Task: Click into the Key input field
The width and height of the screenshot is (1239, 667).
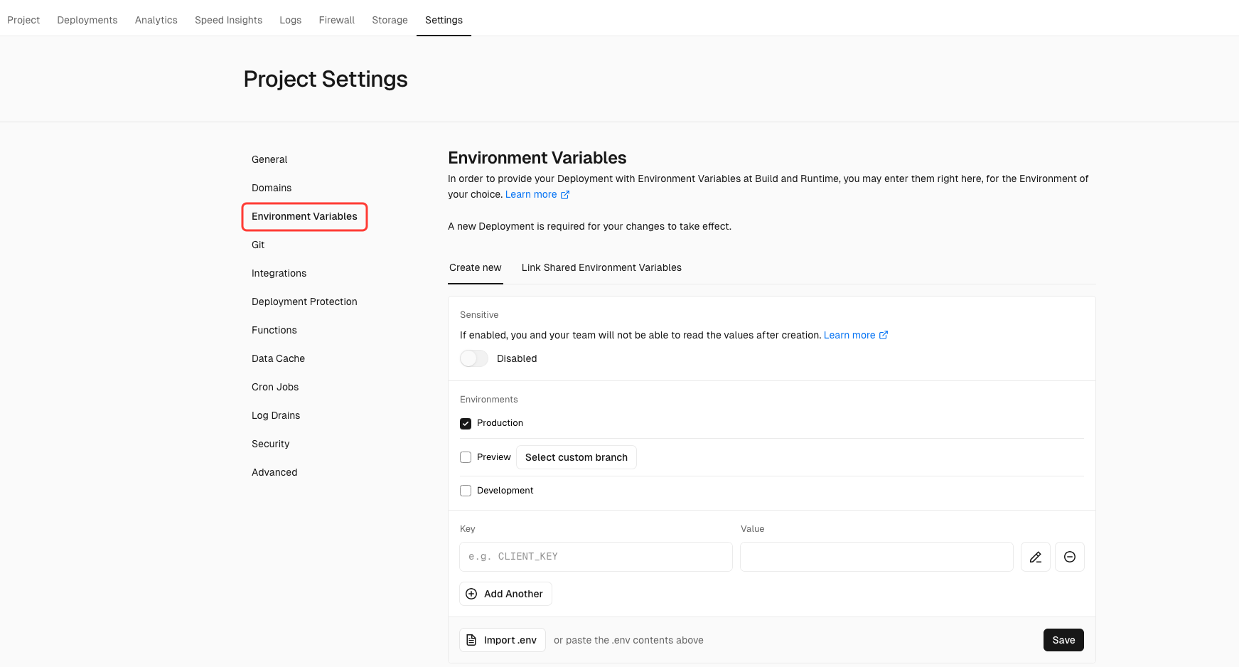Action: (x=596, y=557)
